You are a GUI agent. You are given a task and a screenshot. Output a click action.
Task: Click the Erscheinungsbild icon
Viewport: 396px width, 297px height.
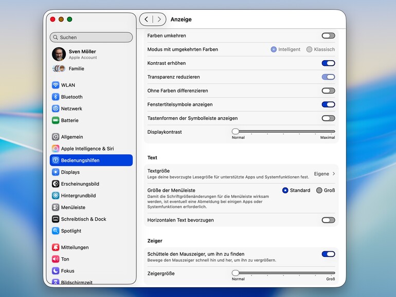56,184
